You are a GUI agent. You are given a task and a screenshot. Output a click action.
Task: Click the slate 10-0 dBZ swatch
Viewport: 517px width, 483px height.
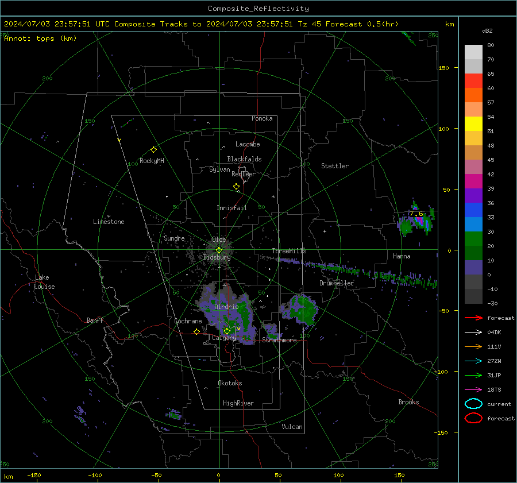click(x=473, y=268)
